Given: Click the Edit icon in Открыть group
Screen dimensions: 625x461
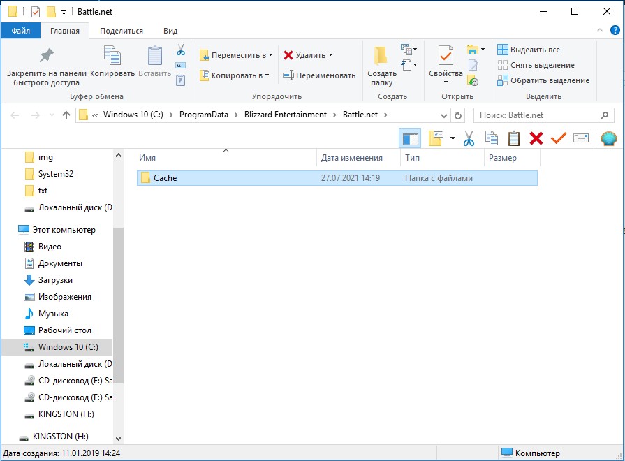Looking at the screenshot, I should 473,65.
